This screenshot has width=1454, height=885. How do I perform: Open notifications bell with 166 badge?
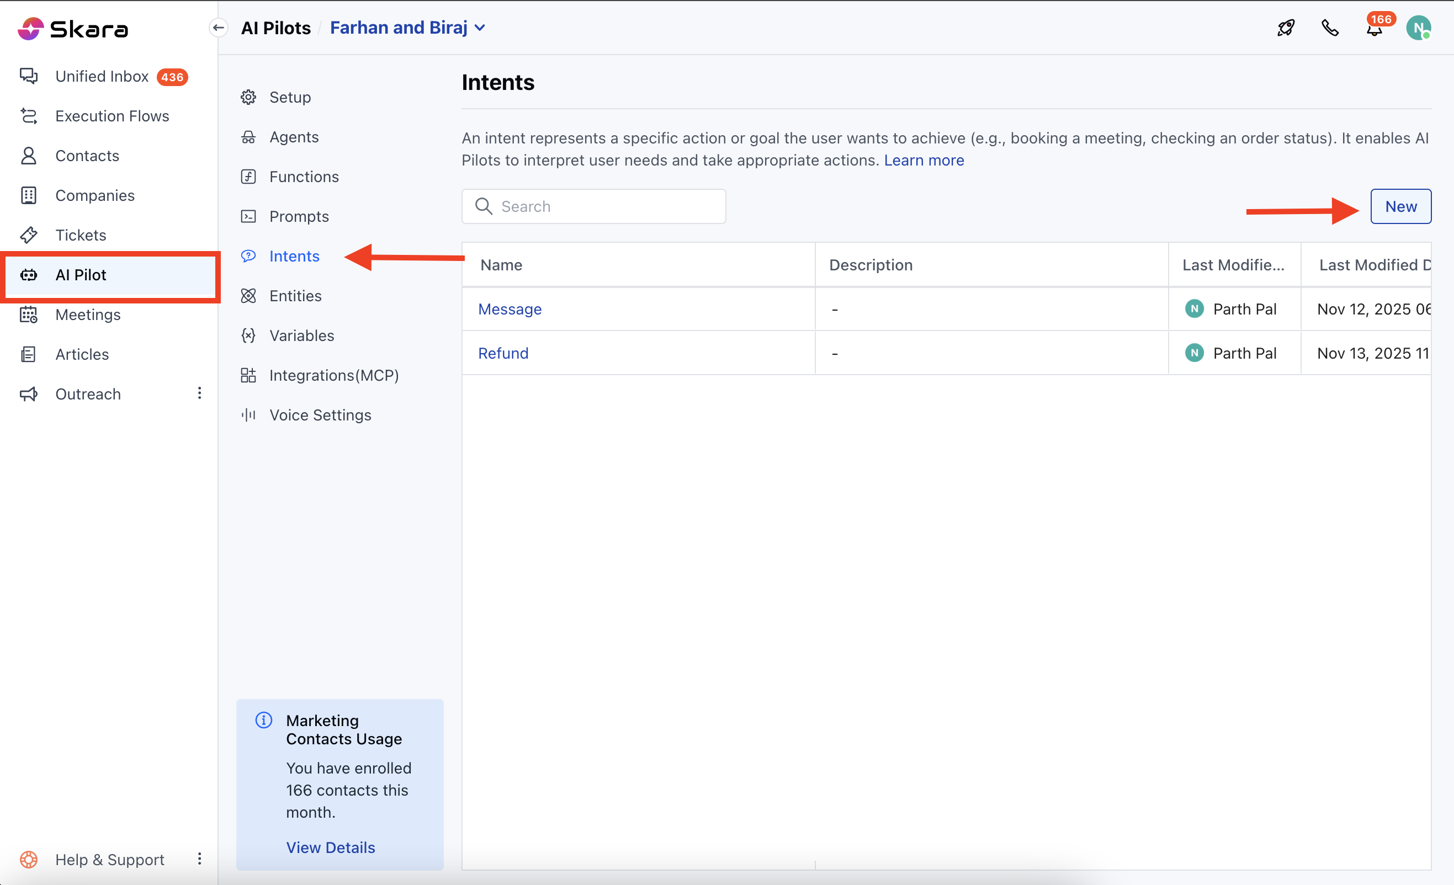point(1374,29)
